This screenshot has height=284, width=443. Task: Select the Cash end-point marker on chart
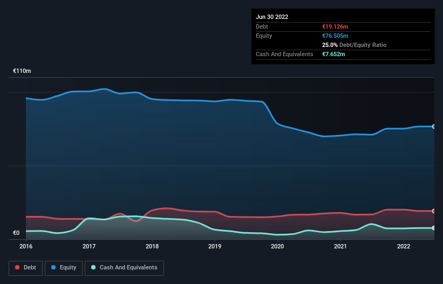[434, 228]
